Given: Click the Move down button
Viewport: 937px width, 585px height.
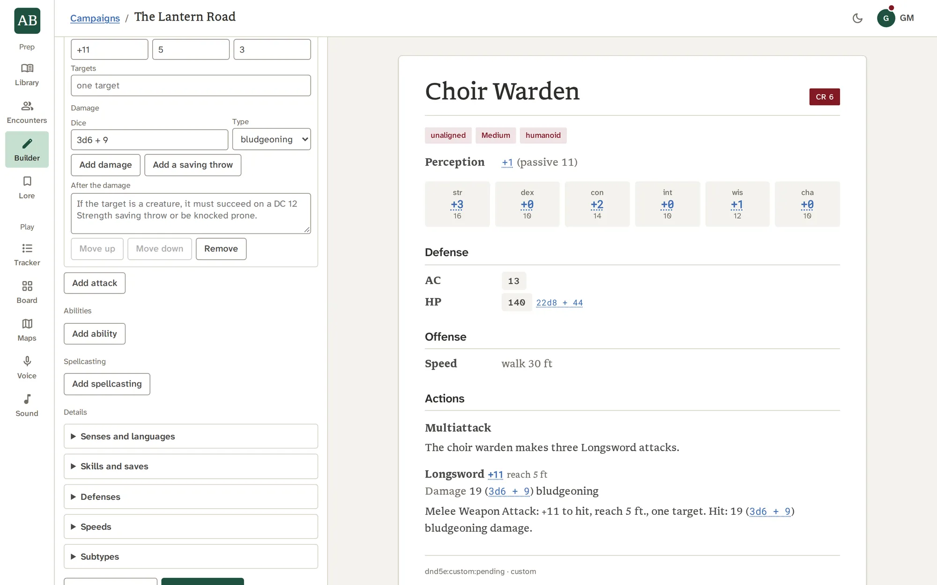Looking at the screenshot, I should pyautogui.click(x=160, y=249).
